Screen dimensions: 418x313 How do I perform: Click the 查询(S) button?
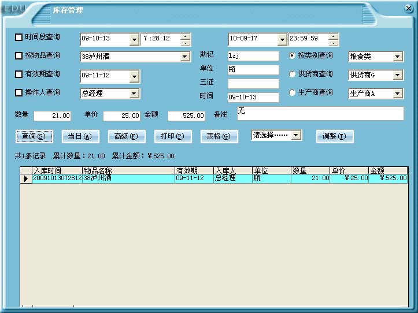tap(34, 136)
